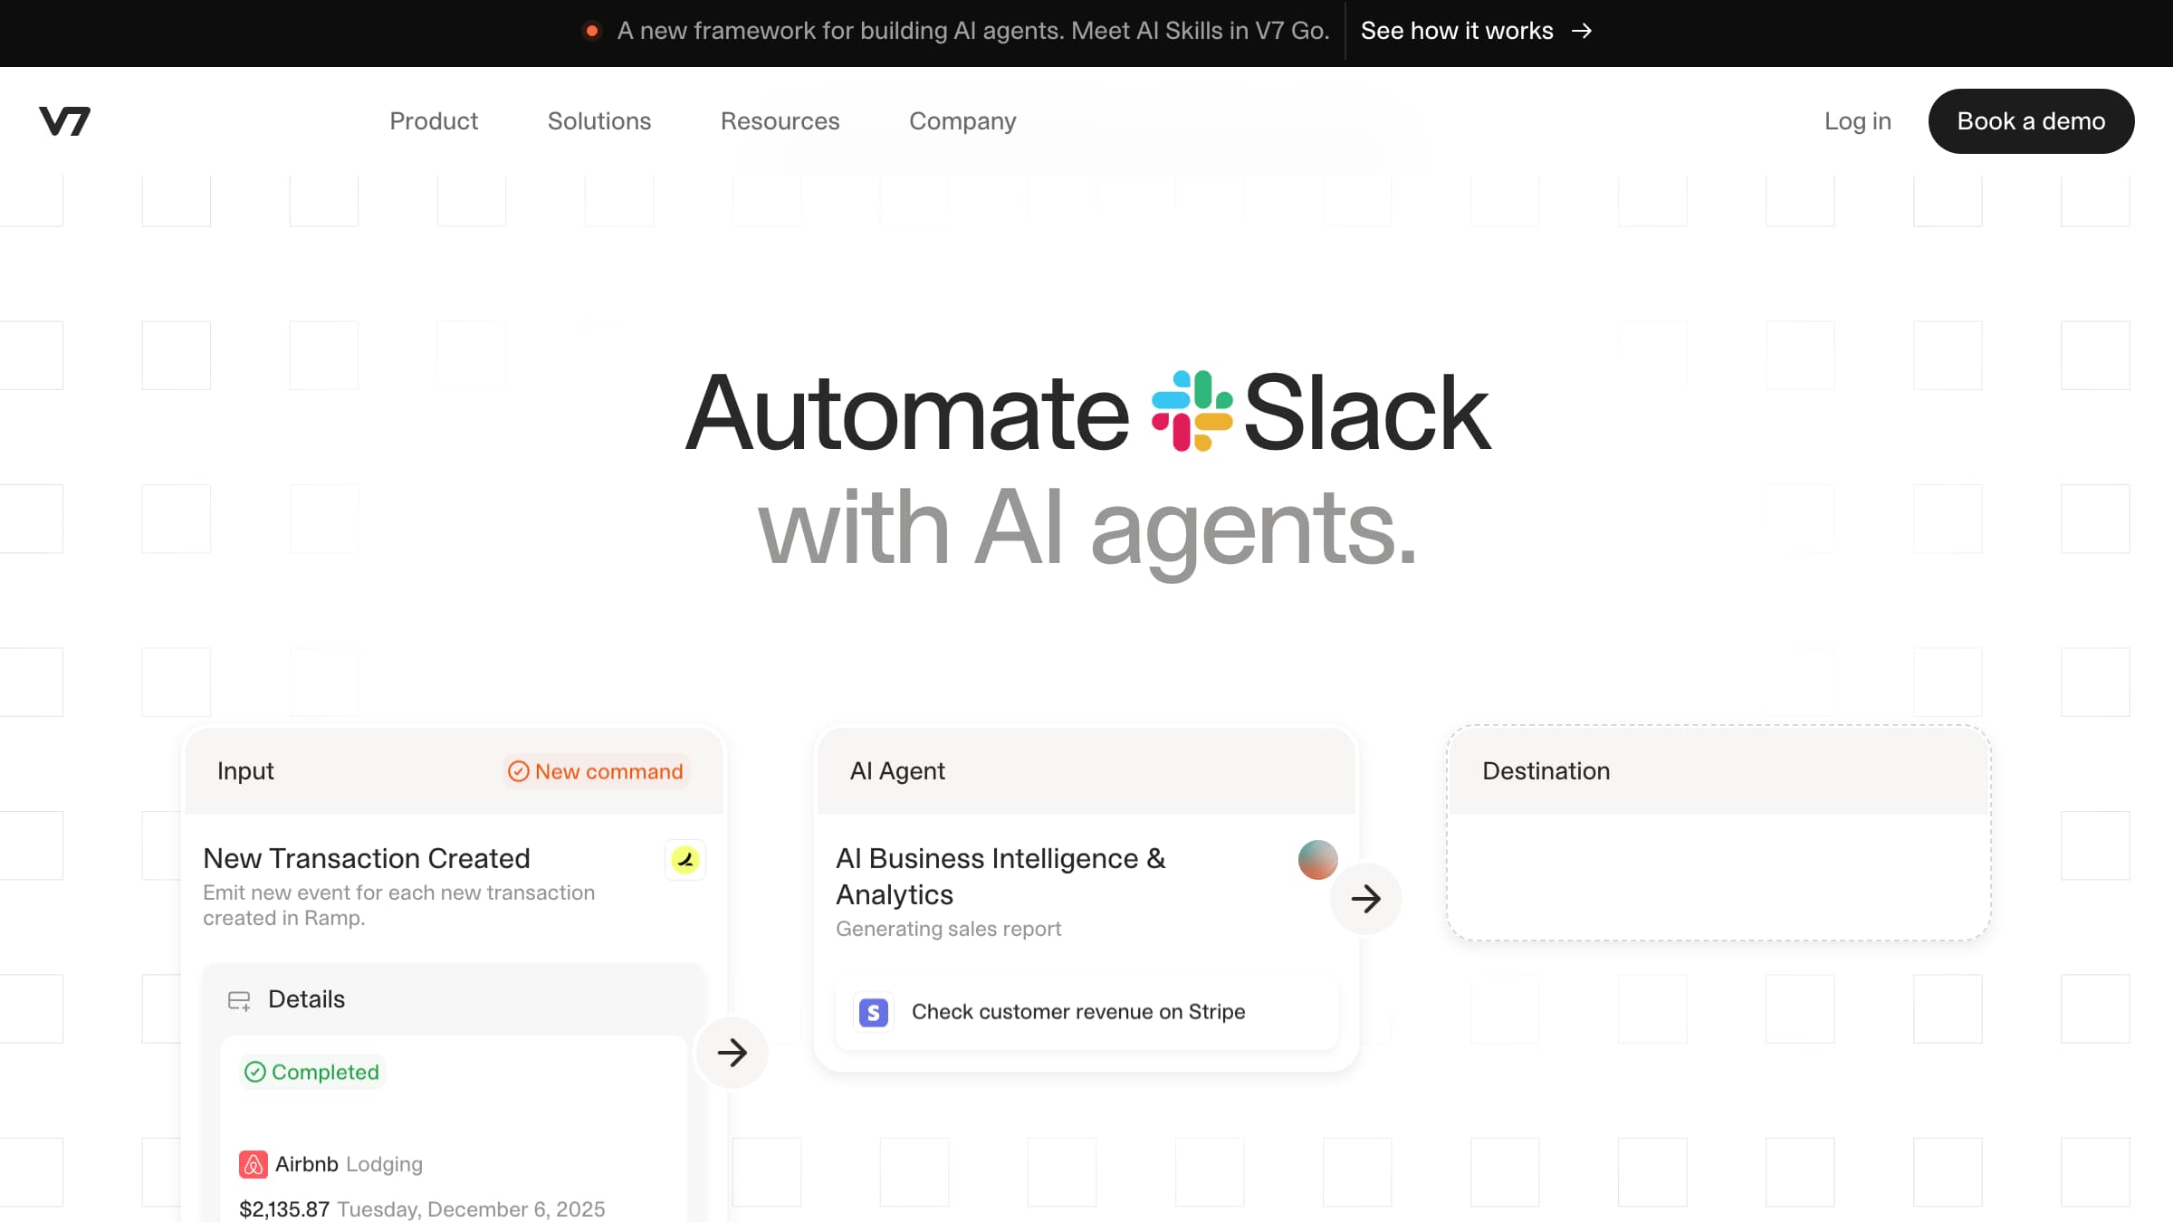This screenshot has width=2173, height=1222.
Task: Click the New command badge
Action: pos(597,771)
